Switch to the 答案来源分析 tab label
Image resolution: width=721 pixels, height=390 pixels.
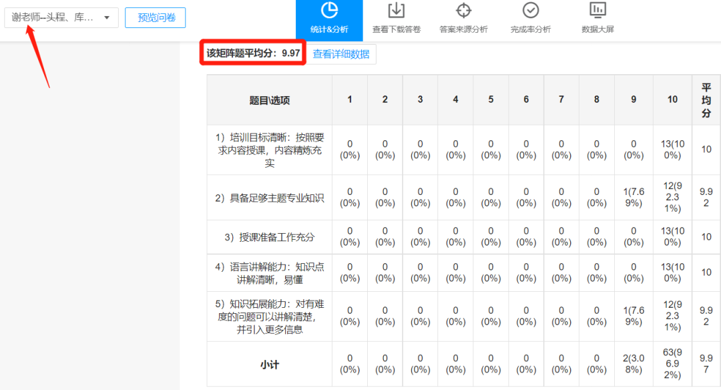[x=463, y=29]
